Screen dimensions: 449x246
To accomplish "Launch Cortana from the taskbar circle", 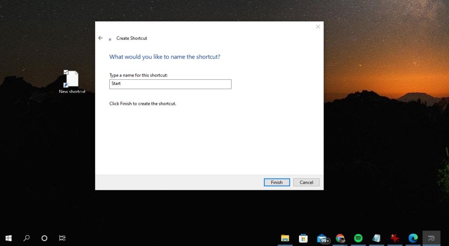I will point(44,238).
